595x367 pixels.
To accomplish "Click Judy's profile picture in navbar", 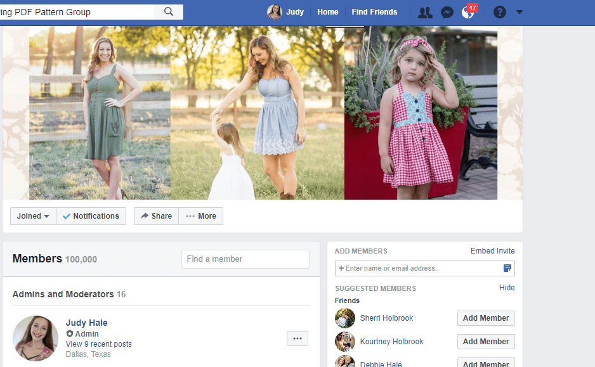I will [274, 12].
